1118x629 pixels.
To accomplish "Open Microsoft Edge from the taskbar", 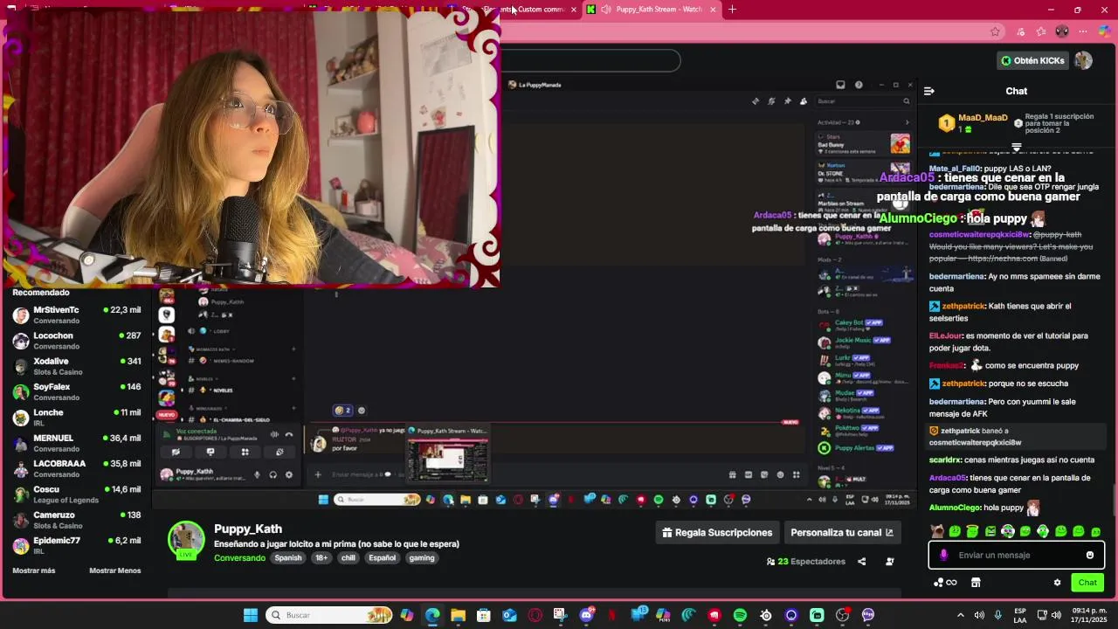I will tap(432, 615).
